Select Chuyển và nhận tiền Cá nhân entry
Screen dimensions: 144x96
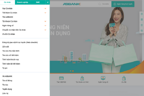[14, 30]
